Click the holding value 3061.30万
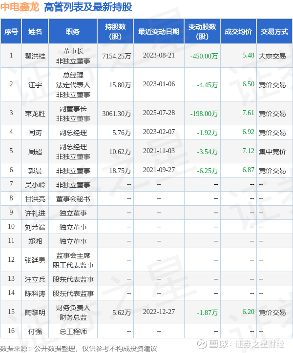The image size is (293, 353). click(117, 114)
